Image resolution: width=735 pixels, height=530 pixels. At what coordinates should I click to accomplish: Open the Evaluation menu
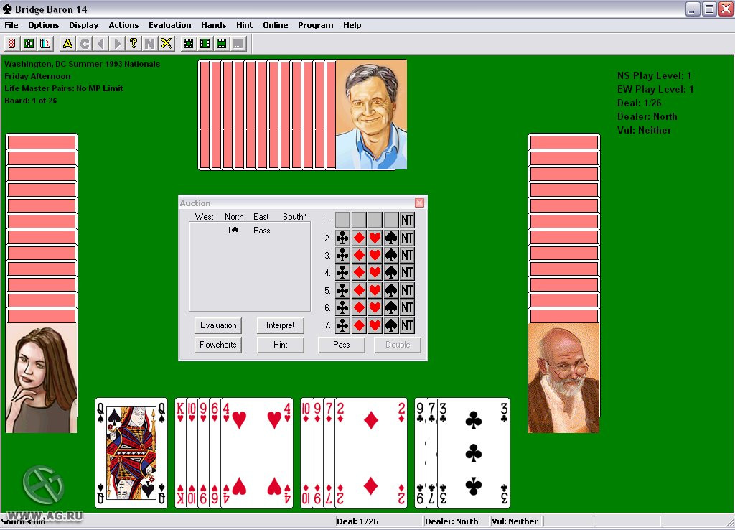(x=169, y=25)
